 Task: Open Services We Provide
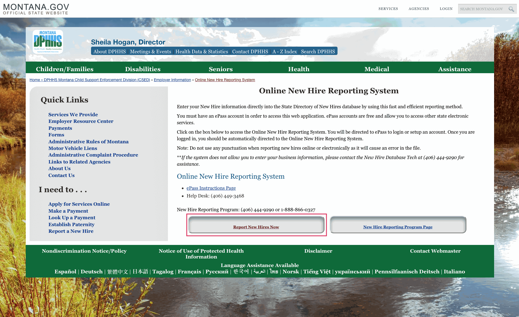[73, 114]
